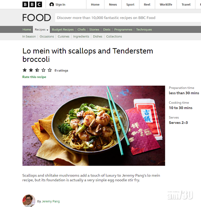Open the Budget Recipes tab

[x=63, y=29]
